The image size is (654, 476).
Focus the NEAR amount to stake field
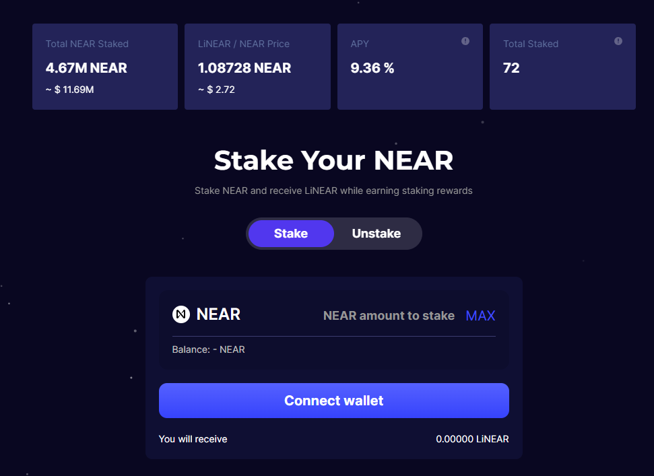click(389, 316)
